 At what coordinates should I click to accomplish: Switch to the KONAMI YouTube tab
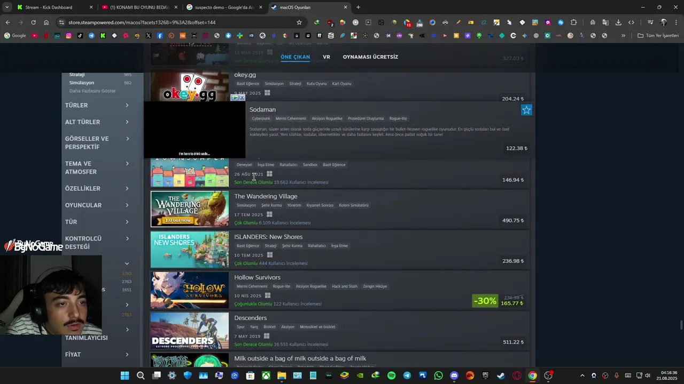pyautogui.click(x=139, y=7)
